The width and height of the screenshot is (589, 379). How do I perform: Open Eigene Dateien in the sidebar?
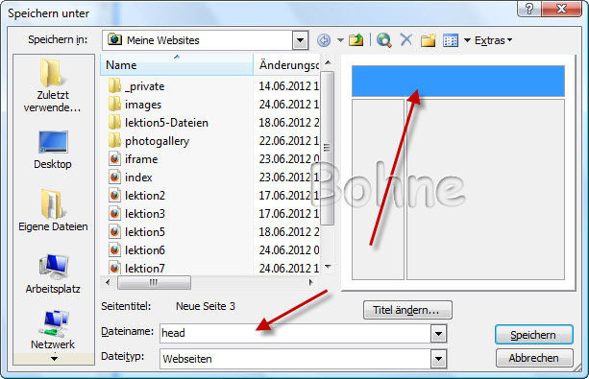click(53, 210)
